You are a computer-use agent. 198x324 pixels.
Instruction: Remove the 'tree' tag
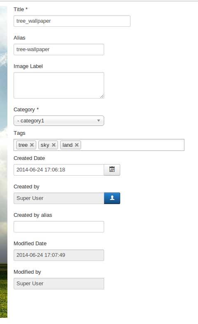pyautogui.click(x=32, y=145)
